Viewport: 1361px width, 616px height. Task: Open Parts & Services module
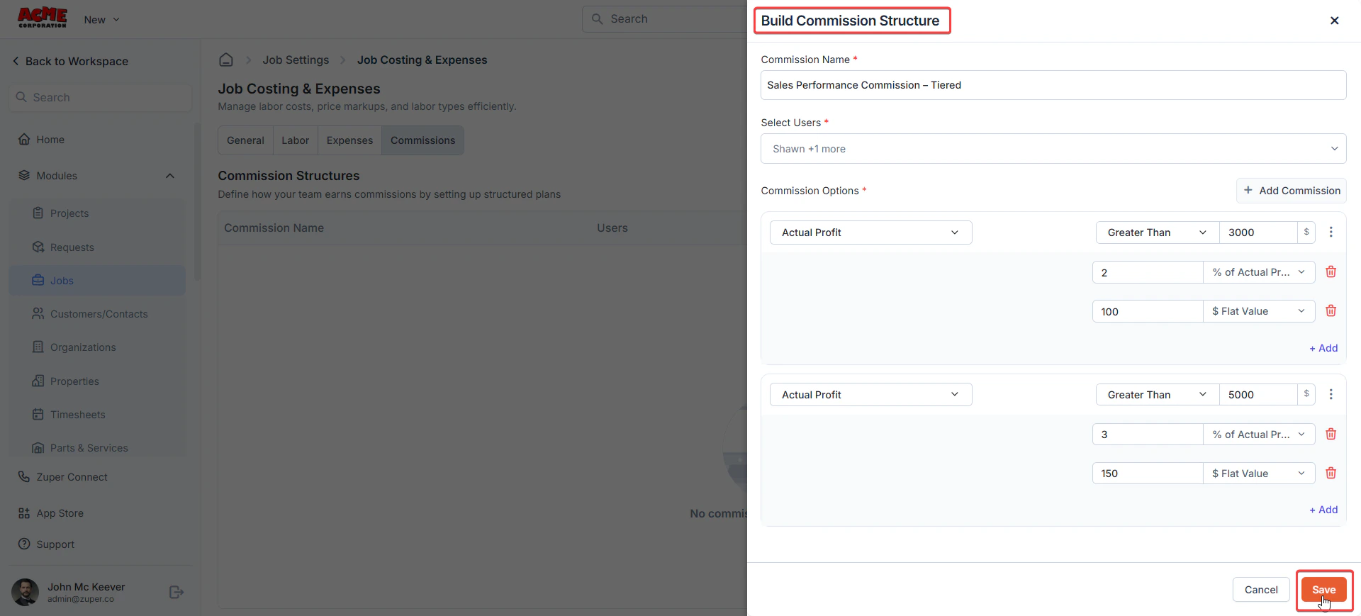click(x=97, y=448)
